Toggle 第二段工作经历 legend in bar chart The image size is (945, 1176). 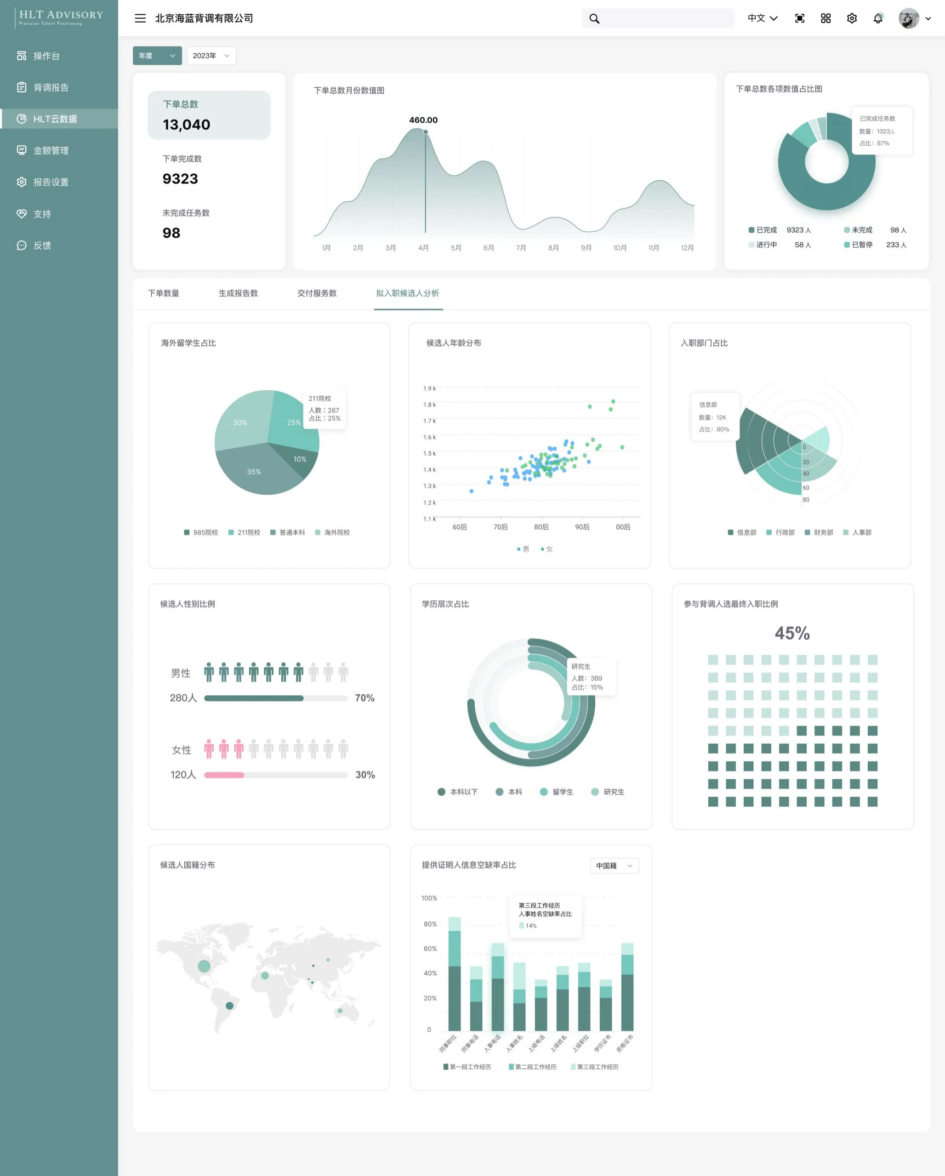[532, 1067]
